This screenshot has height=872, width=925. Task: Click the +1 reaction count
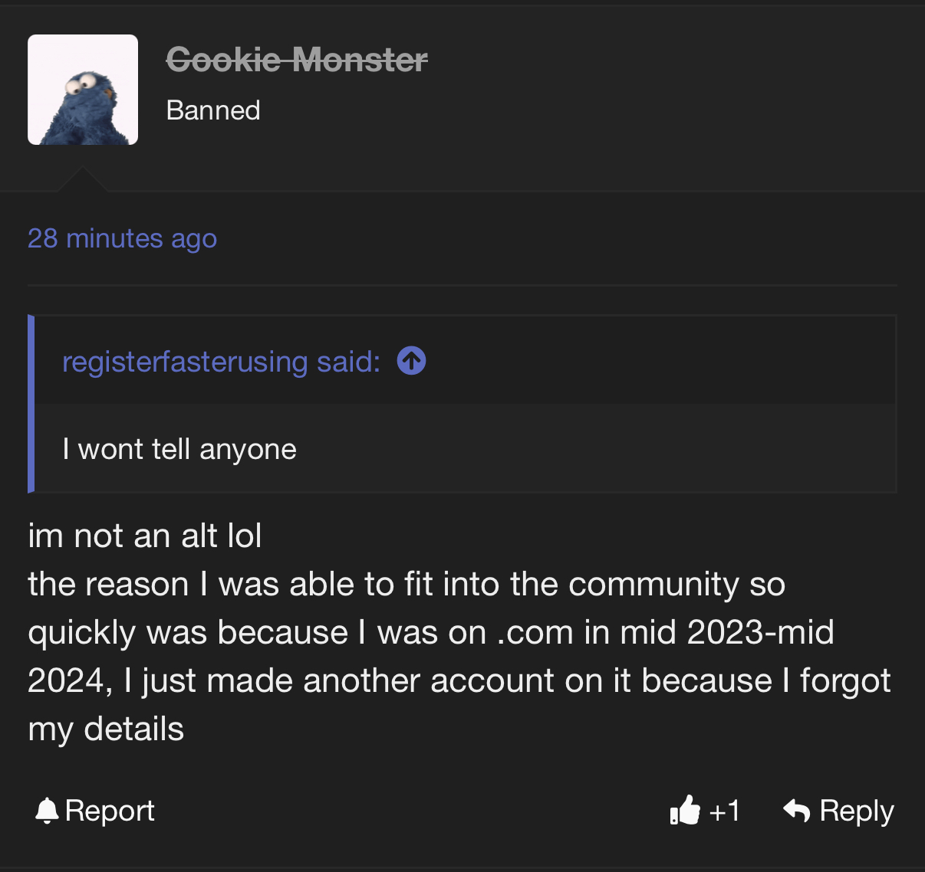click(x=725, y=811)
